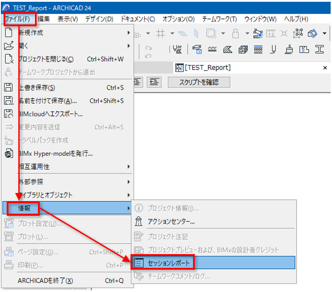Open the チームワーク(T) menu
The image size is (332, 292).
click(219, 19)
